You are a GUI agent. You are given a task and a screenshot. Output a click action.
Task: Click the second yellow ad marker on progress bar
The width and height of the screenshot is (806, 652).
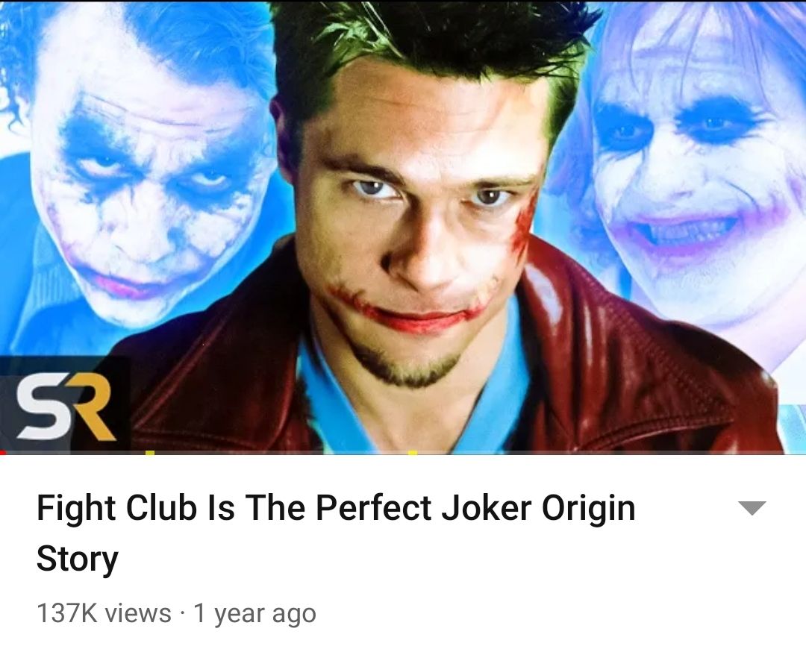point(412,452)
